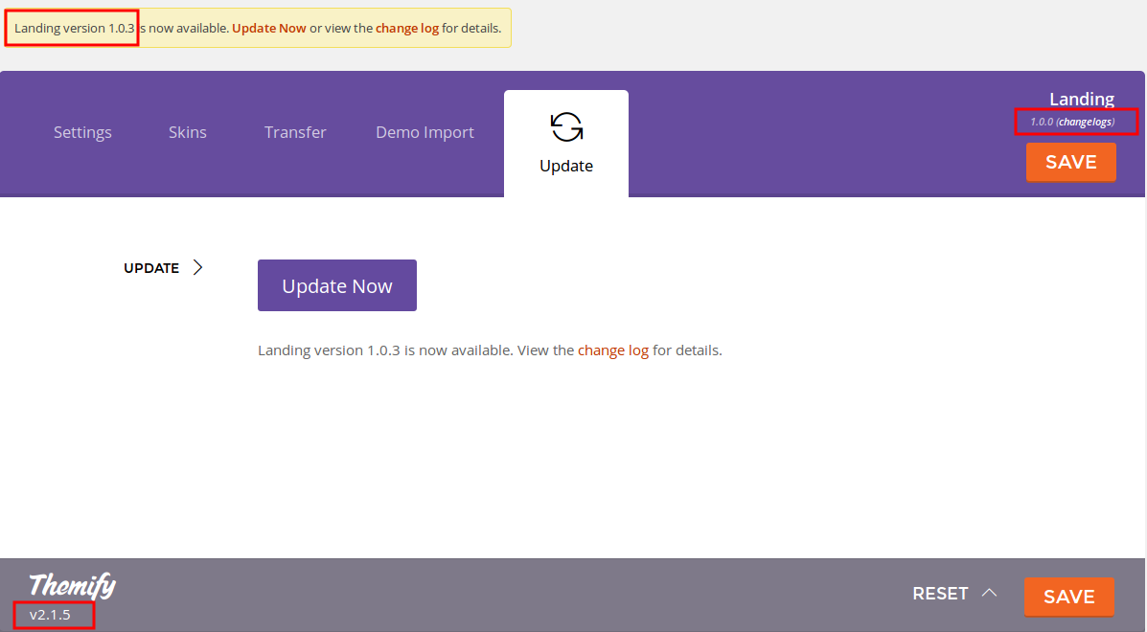Image resolution: width=1147 pixels, height=632 pixels.
Task: Open the changelogs link under Landing title
Action: click(x=1085, y=122)
